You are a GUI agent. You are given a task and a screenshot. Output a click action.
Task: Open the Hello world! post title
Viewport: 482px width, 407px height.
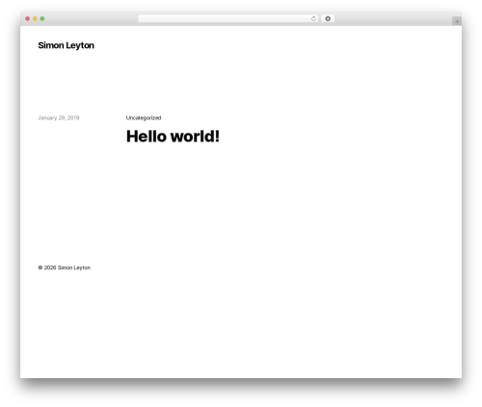point(173,136)
